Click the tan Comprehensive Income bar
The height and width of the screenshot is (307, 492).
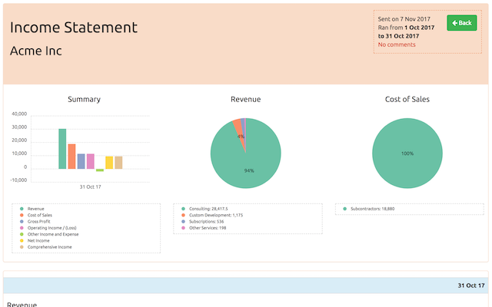(118, 163)
